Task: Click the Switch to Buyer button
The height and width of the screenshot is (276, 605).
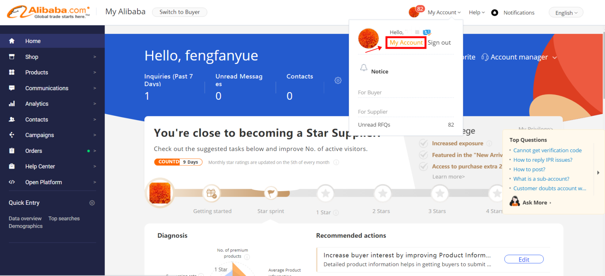Action: coord(179,12)
